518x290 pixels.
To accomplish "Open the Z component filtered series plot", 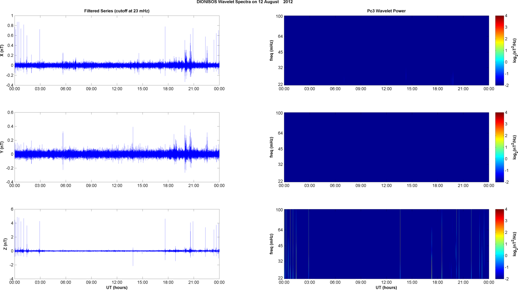I will click(x=117, y=244).
